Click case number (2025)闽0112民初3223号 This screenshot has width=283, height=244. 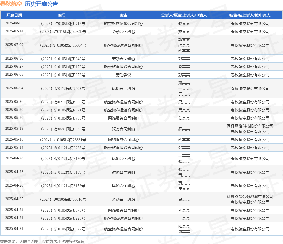coord(63,148)
